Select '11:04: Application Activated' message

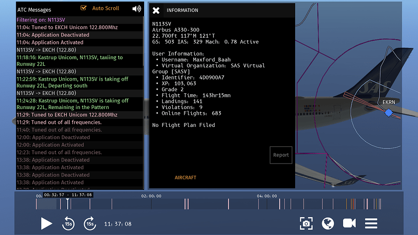[x=80, y=42]
